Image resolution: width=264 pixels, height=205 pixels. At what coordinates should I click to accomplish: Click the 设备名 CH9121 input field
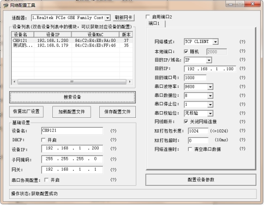(x=72, y=130)
